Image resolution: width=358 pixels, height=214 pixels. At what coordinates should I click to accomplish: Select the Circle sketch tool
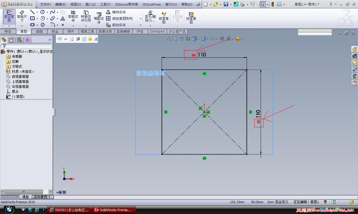pyautogui.click(x=43, y=12)
